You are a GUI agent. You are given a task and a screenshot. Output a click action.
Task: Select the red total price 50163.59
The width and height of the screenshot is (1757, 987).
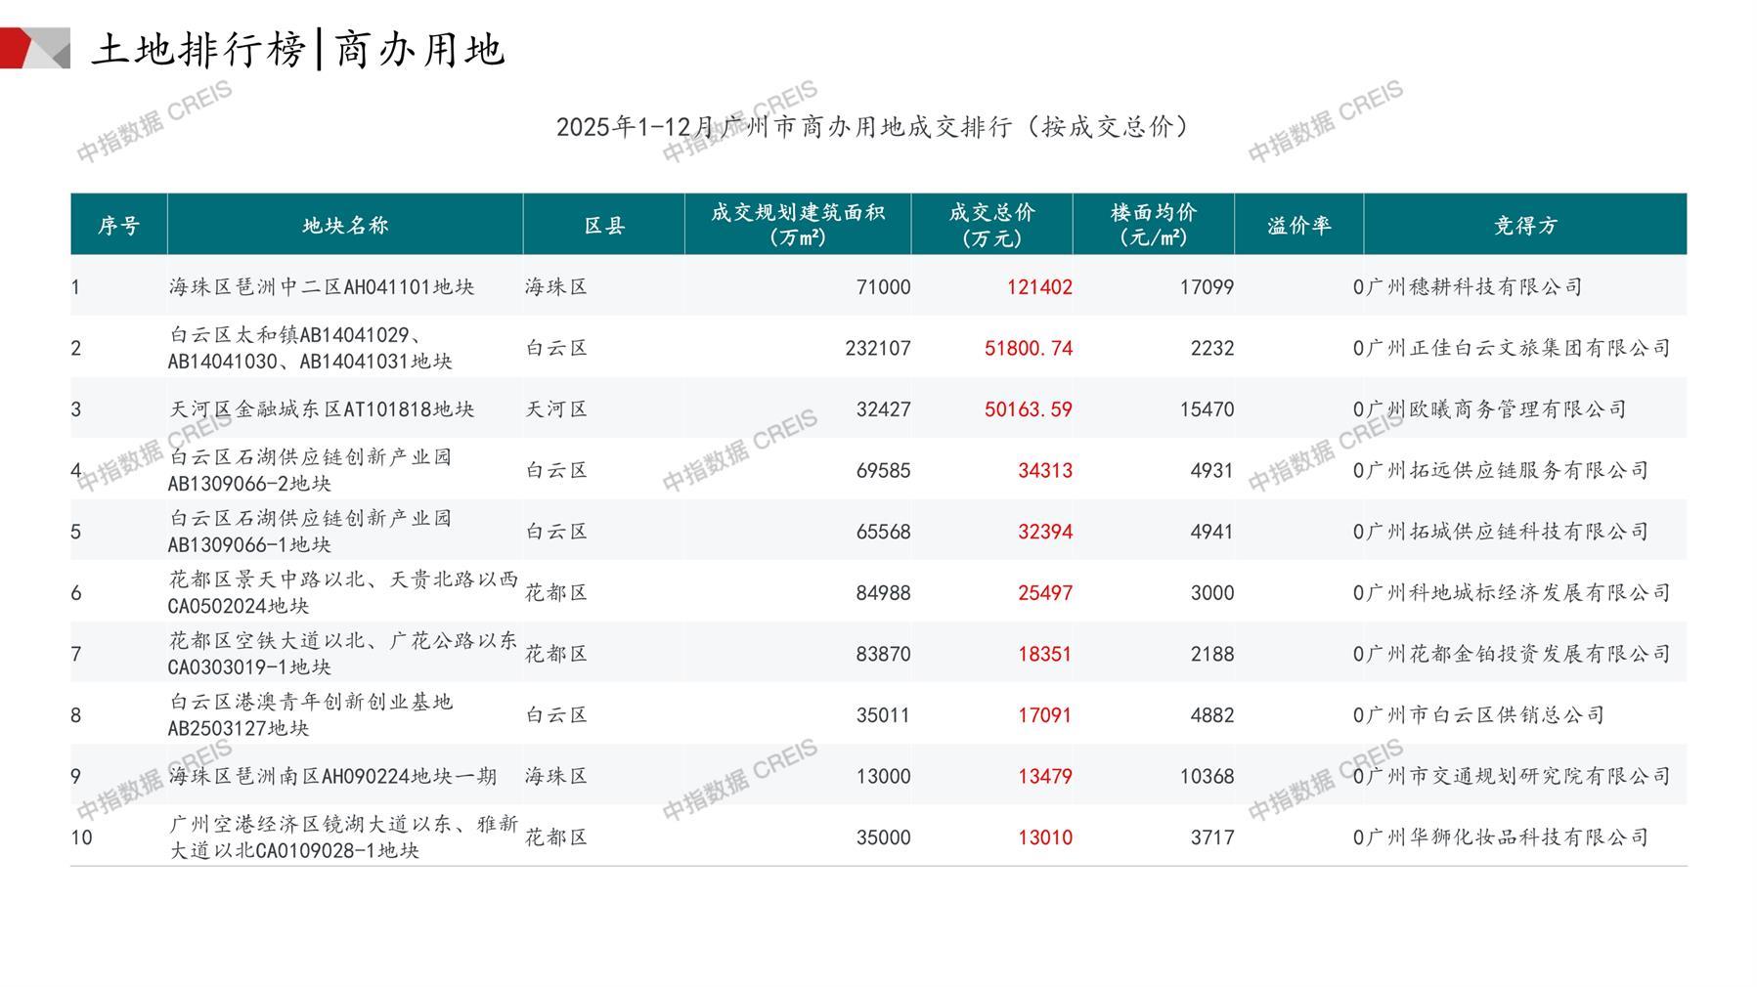1028,409
